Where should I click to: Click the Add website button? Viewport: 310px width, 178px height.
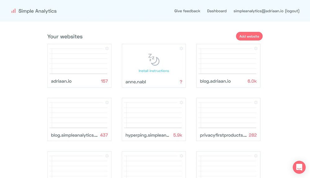[249, 36]
